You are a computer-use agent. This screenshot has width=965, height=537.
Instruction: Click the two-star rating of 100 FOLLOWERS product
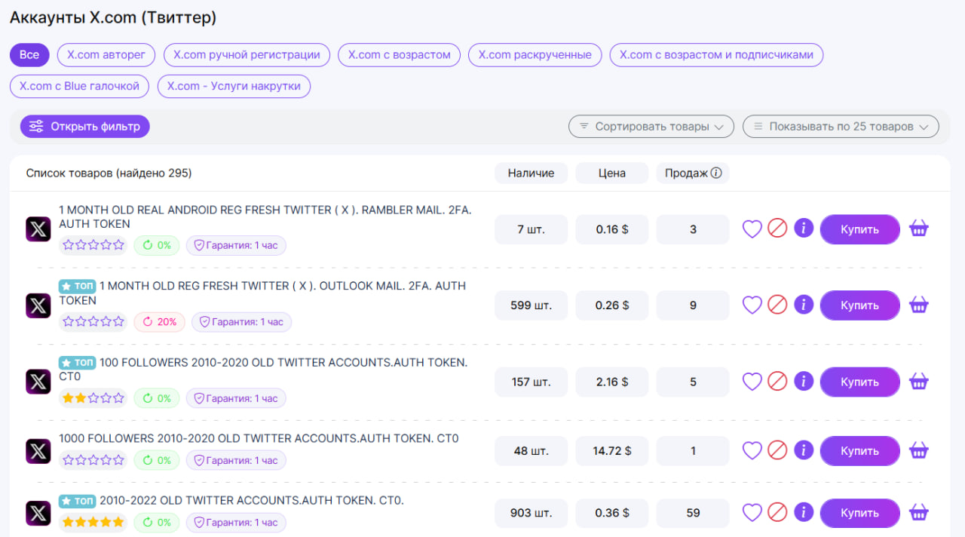93,398
